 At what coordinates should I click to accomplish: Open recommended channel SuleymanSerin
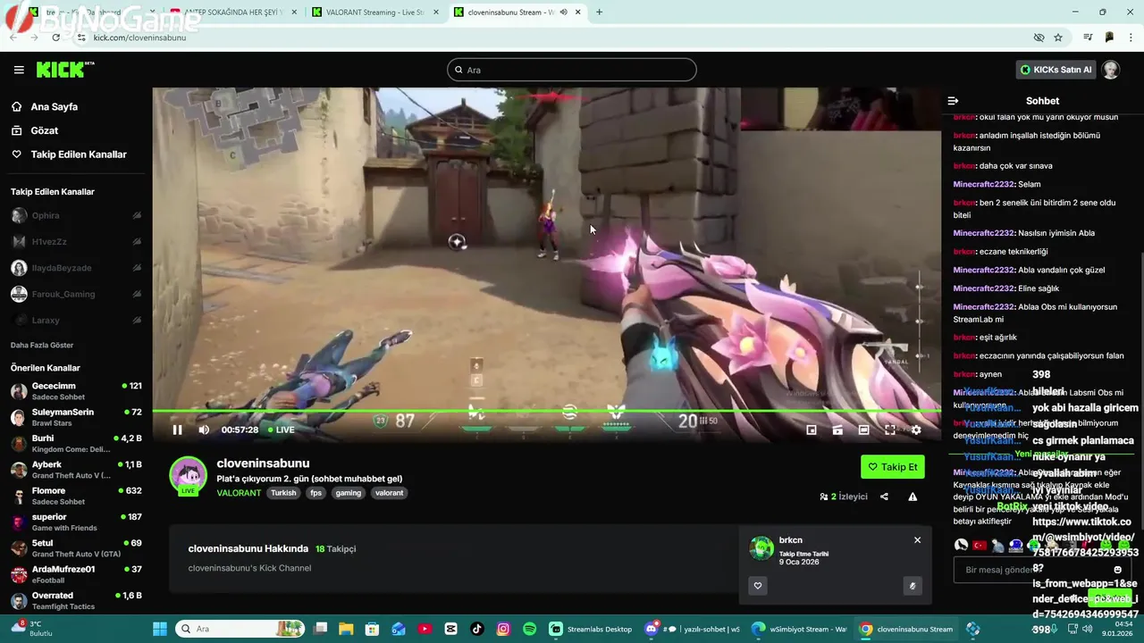click(x=76, y=417)
